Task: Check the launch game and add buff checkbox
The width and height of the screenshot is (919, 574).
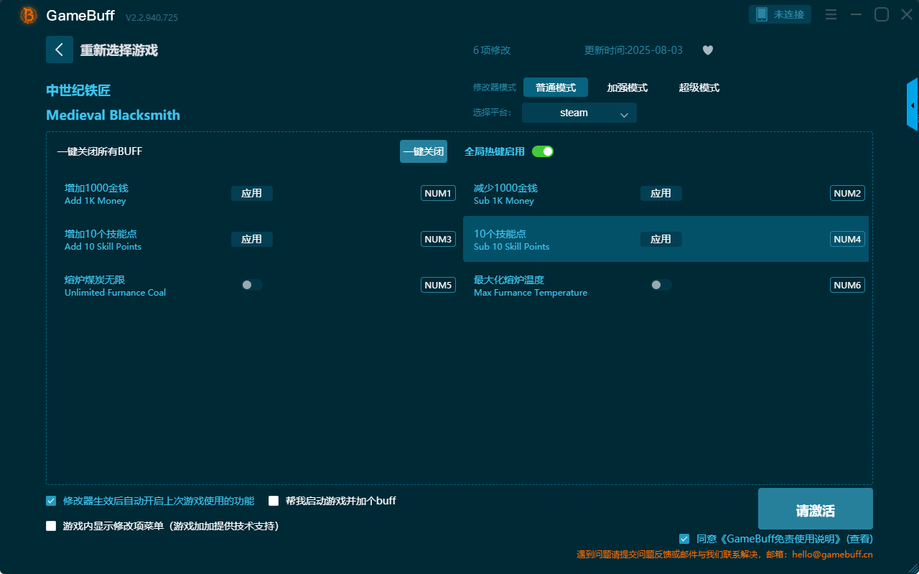Action: [x=274, y=501]
